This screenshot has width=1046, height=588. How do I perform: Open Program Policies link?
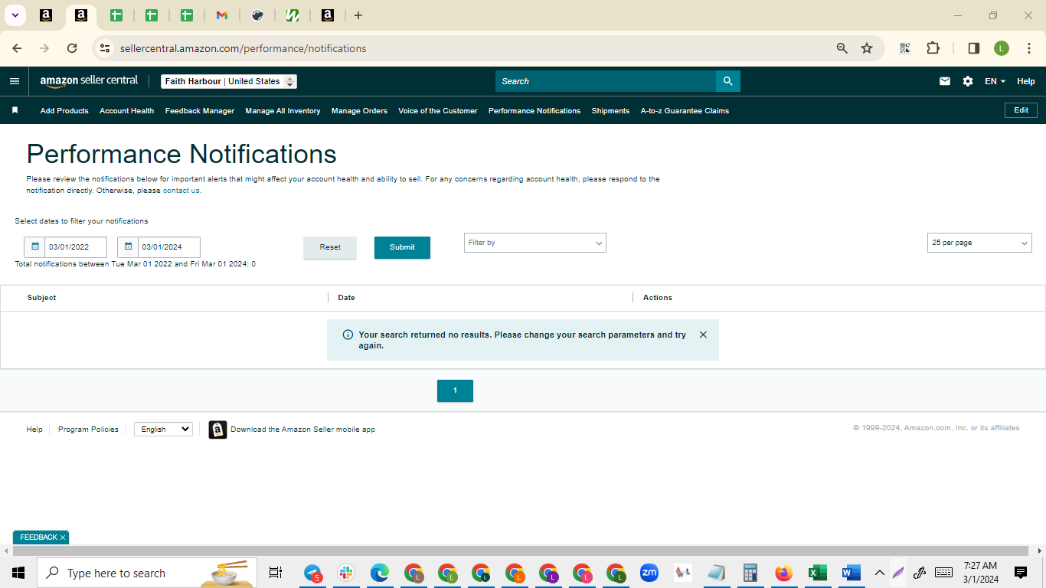click(88, 430)
